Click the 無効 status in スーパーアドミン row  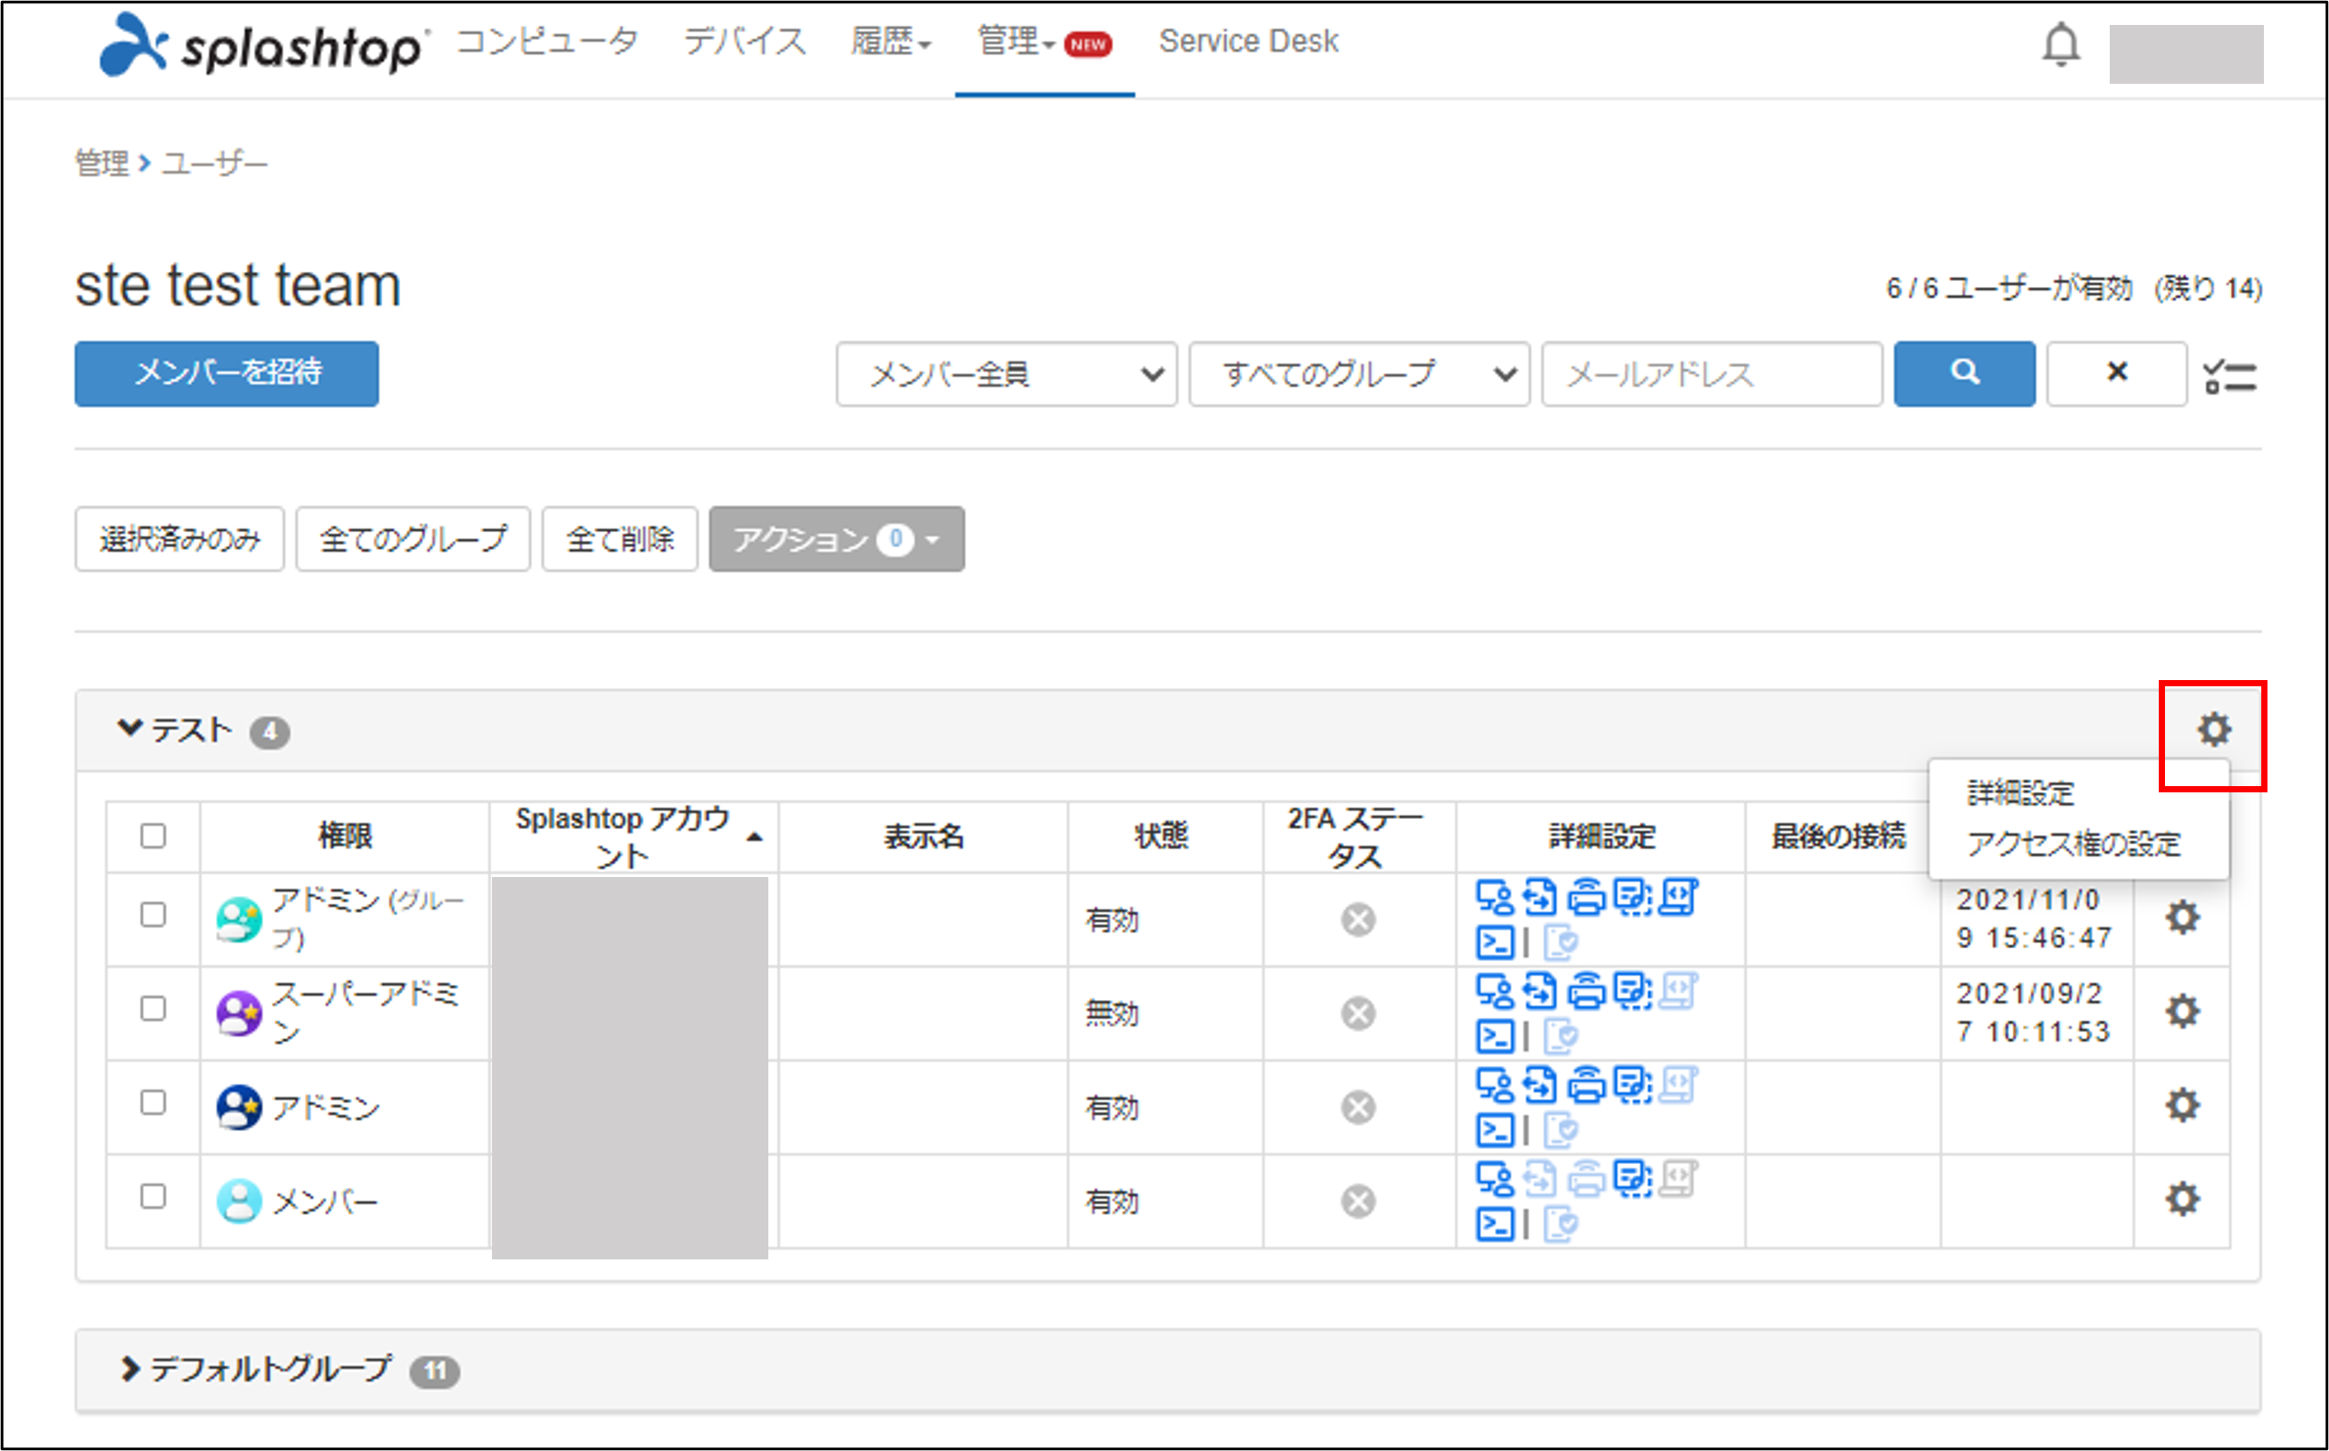click(1111, 1013)
